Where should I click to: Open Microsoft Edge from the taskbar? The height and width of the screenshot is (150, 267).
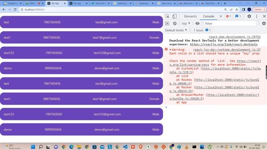pos(71,147)
